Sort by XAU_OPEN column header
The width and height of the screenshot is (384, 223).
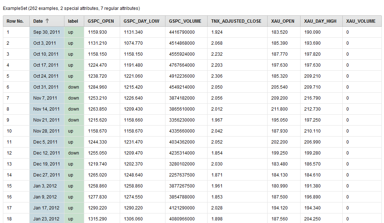click(284, 21)
